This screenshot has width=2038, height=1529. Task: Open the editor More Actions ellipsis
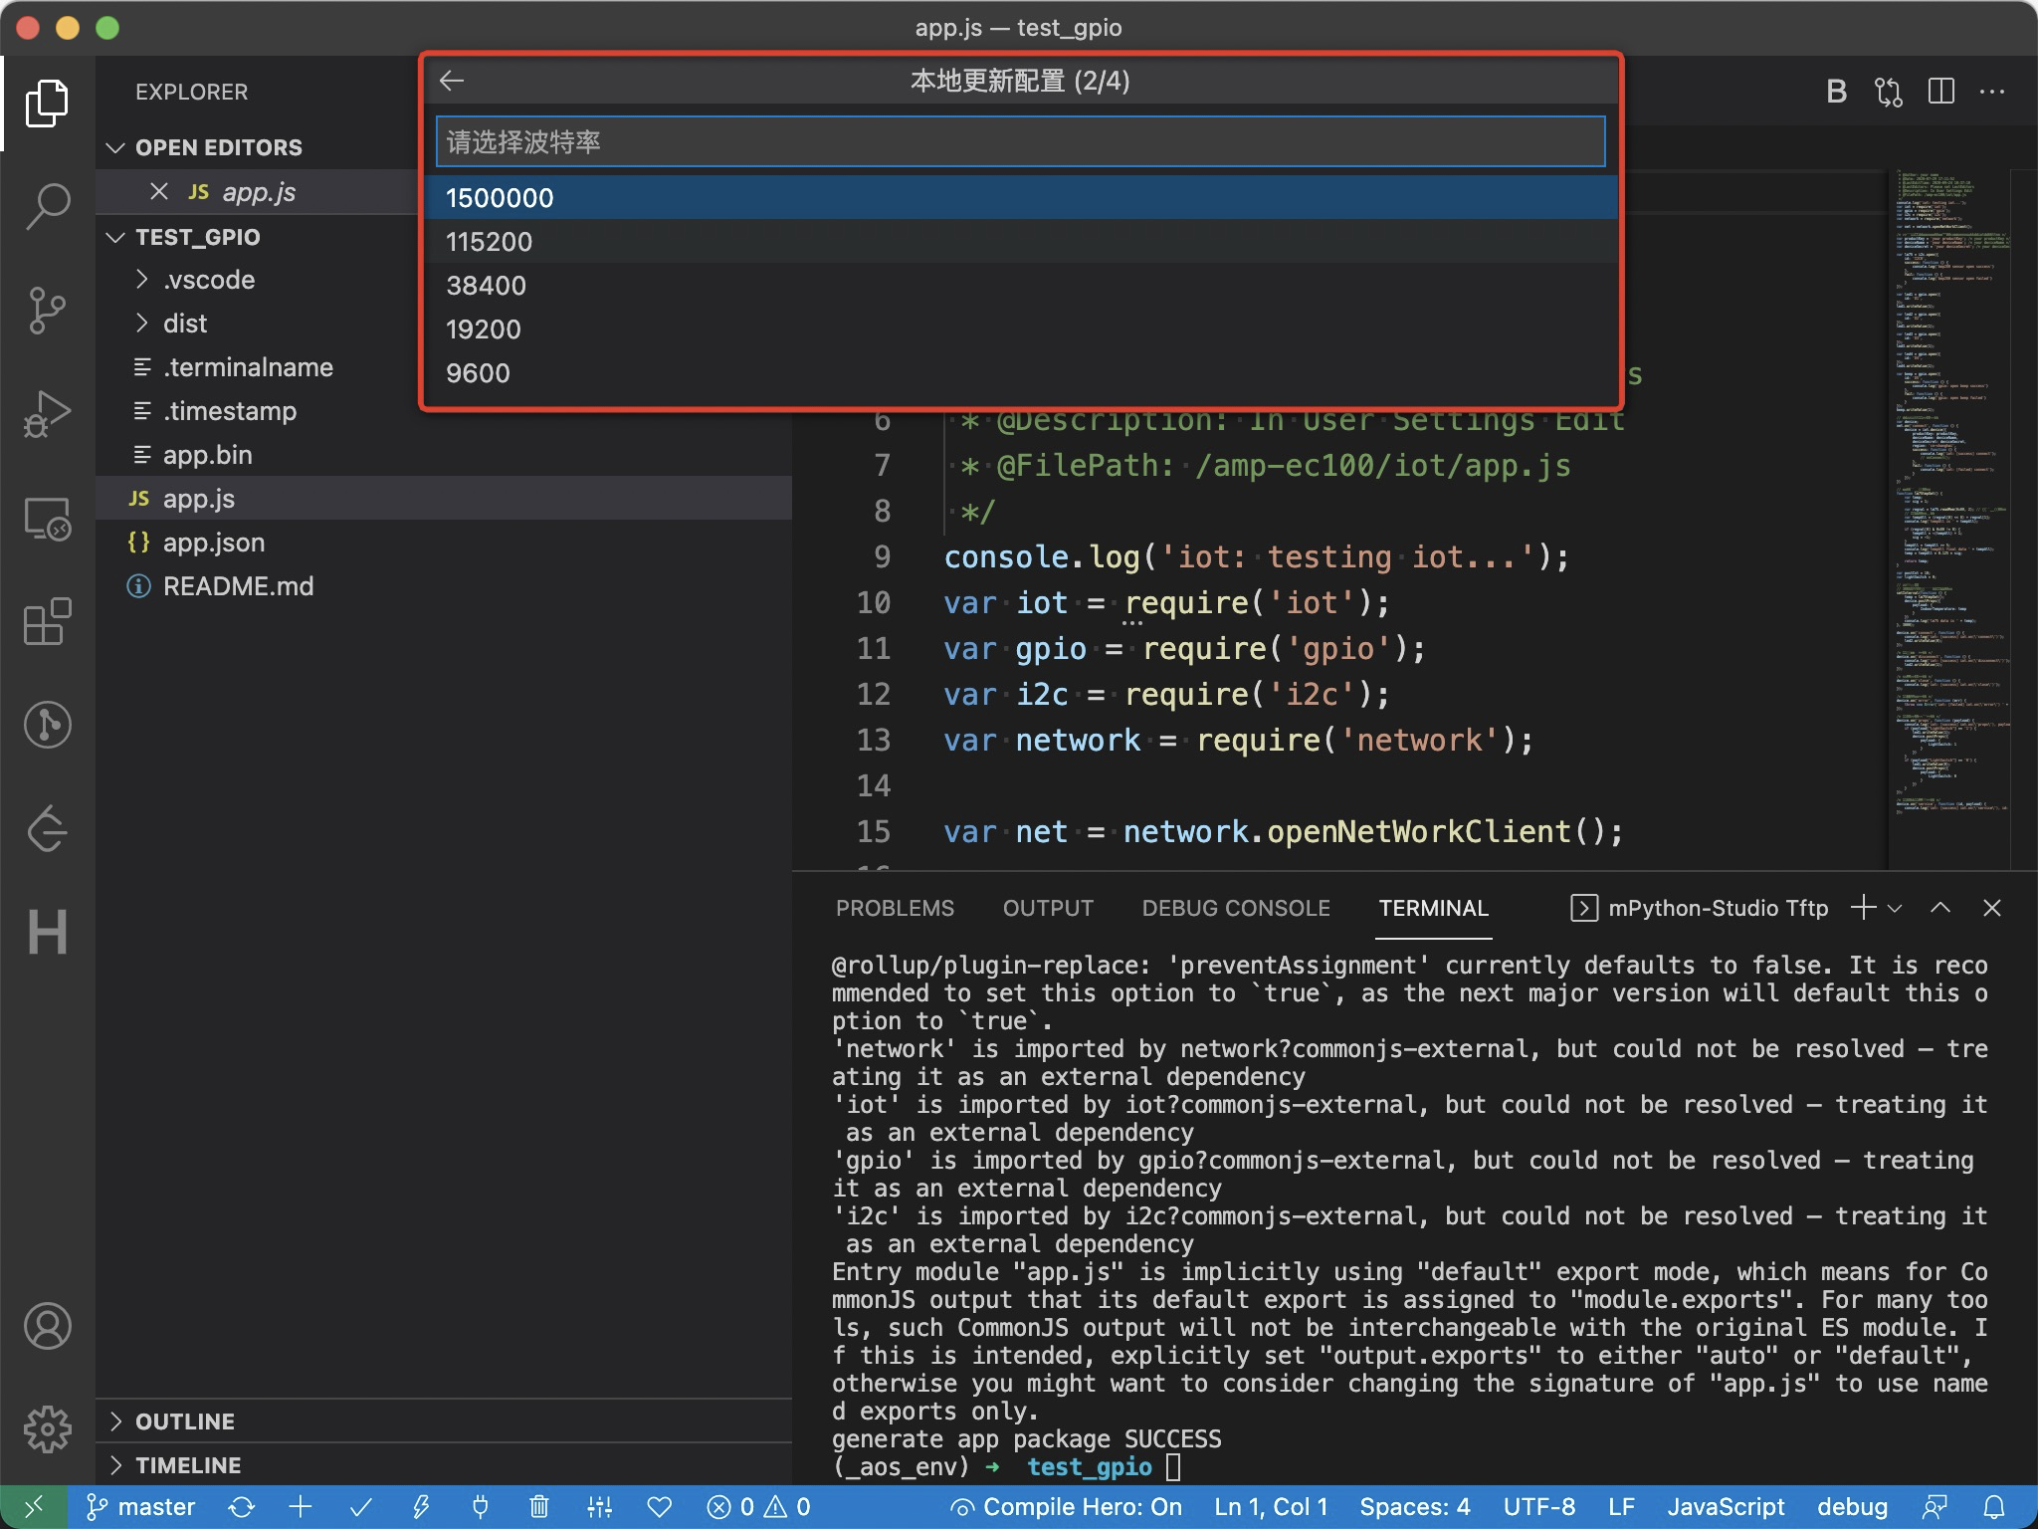click(x=1992, y=92)
